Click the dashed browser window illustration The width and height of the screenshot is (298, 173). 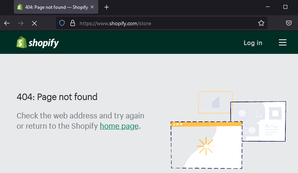207,145
